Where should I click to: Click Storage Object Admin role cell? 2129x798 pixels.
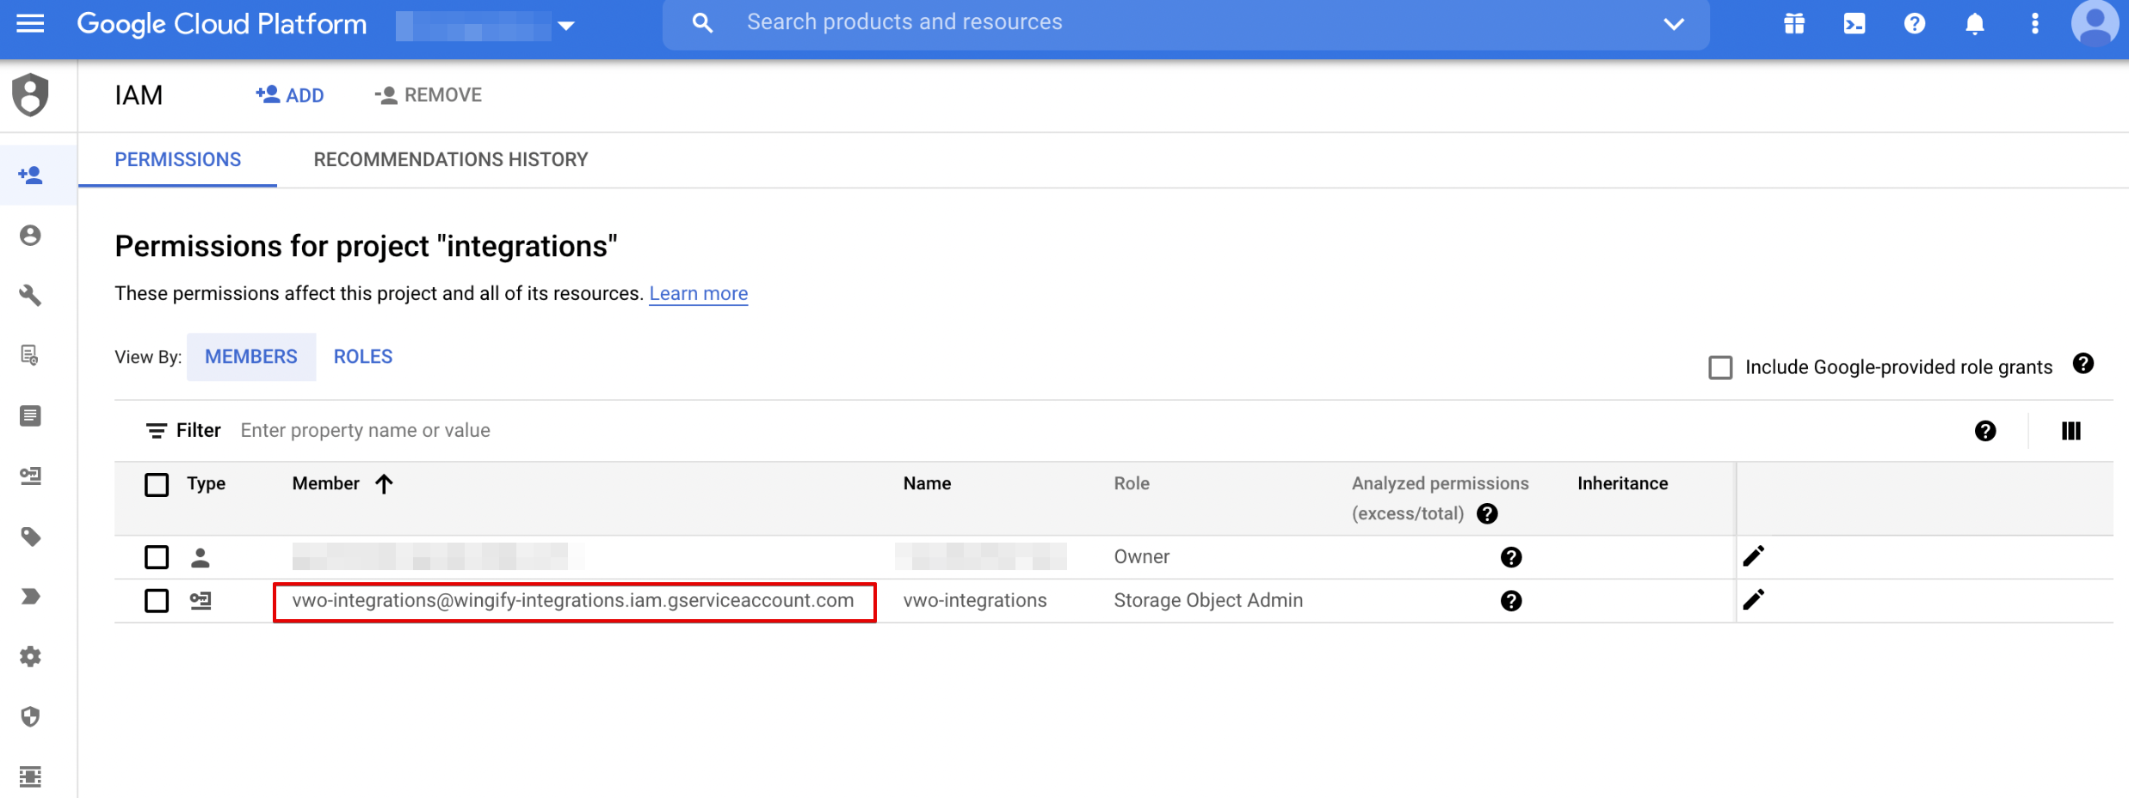(x=1208, y=600)
